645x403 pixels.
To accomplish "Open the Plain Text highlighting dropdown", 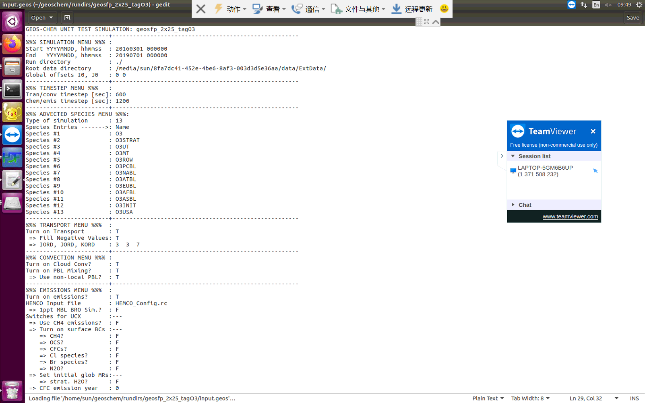I will 488,398.
